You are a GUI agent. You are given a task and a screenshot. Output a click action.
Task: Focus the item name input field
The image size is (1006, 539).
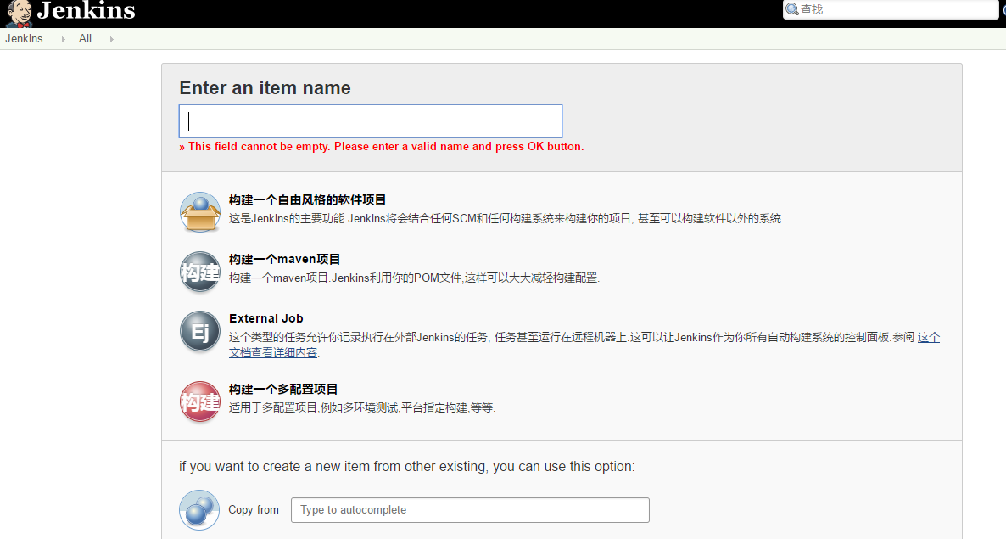(371, 121)
